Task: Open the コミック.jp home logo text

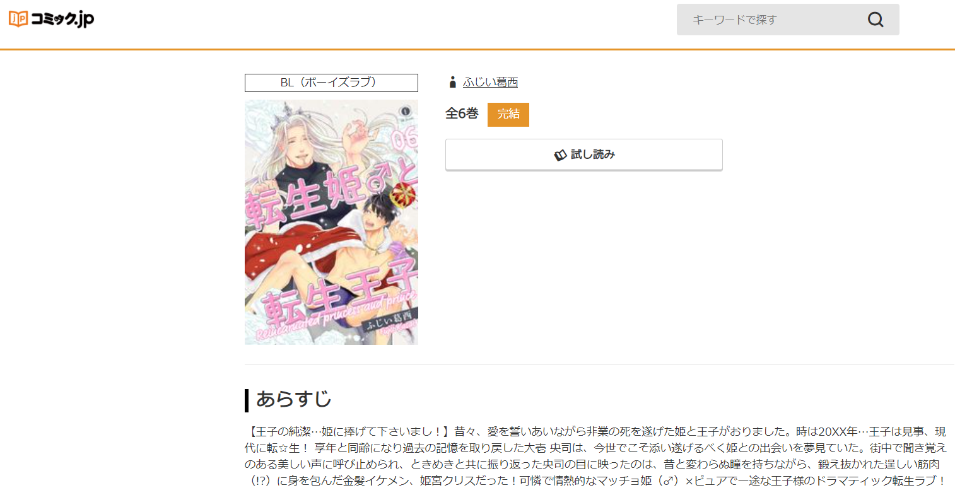Action: click(x=62, y=20)
